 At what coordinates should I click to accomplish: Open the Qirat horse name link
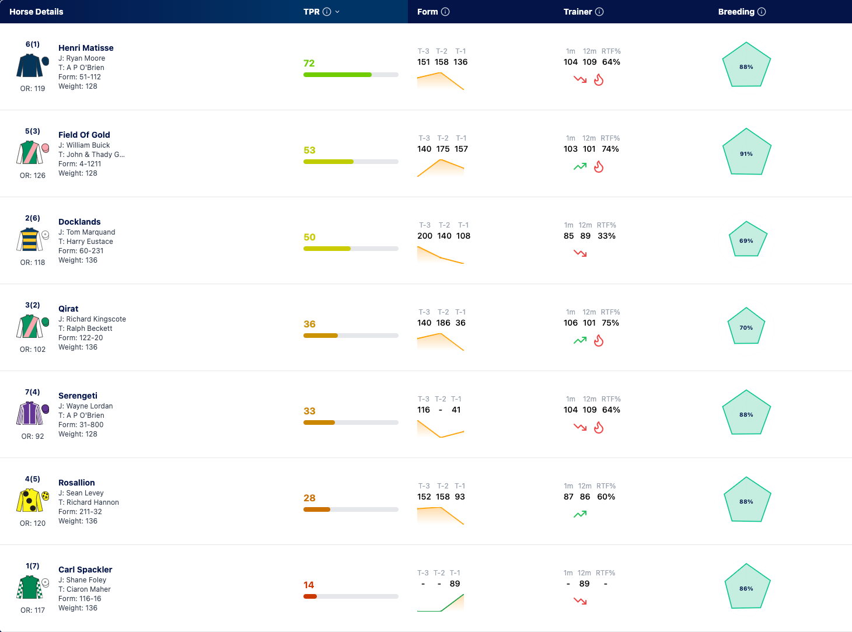click(x=68, y=309)
